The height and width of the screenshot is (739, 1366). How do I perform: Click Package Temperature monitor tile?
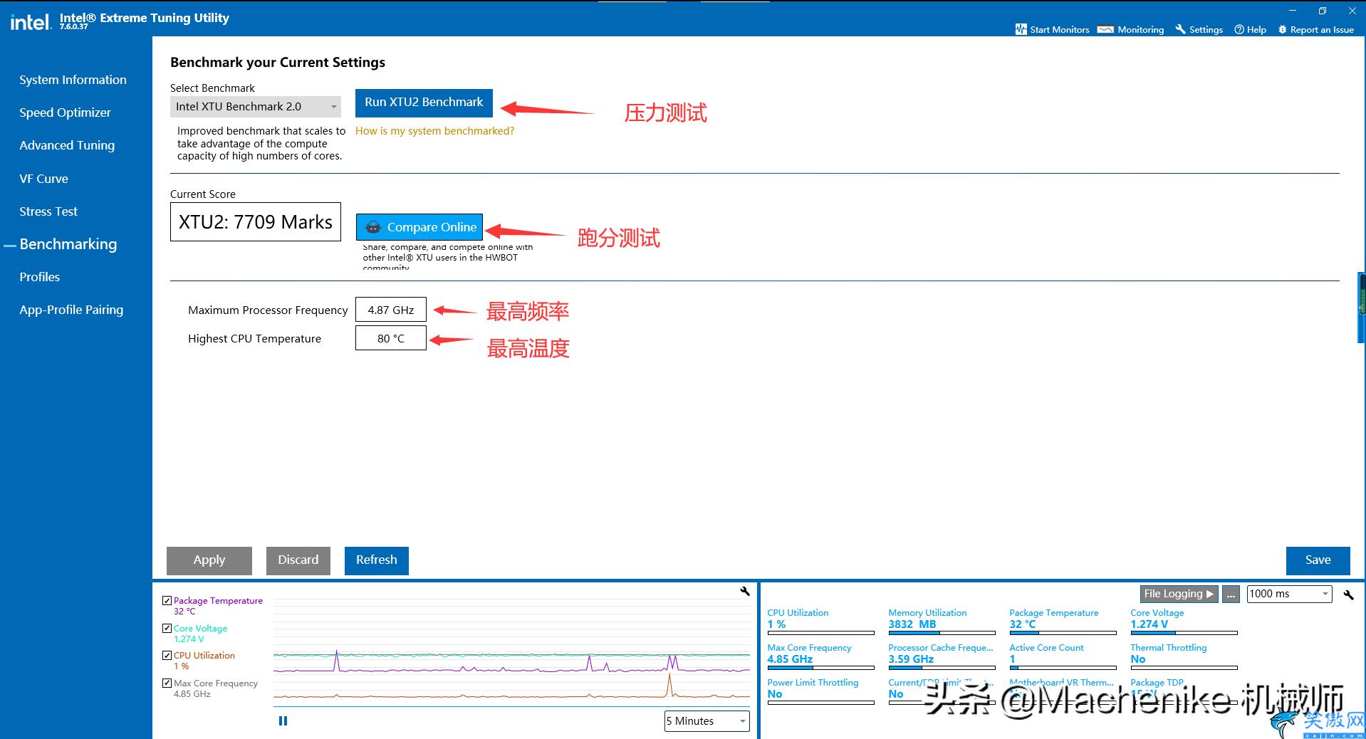coord(1063,623)
